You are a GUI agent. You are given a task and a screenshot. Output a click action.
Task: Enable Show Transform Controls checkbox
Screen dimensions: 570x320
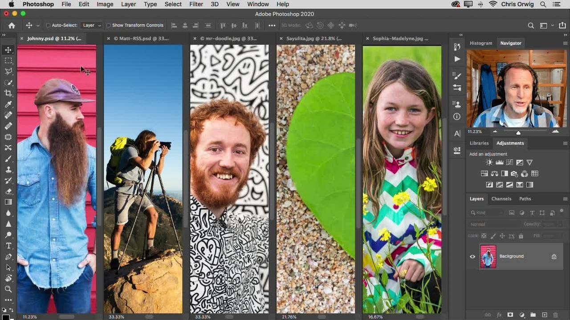point(108,26)
